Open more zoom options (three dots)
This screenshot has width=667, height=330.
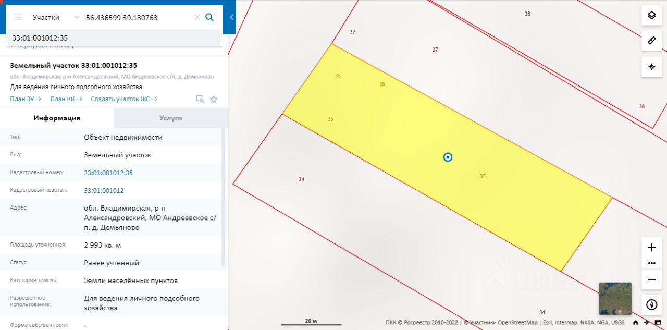point(651,263)
